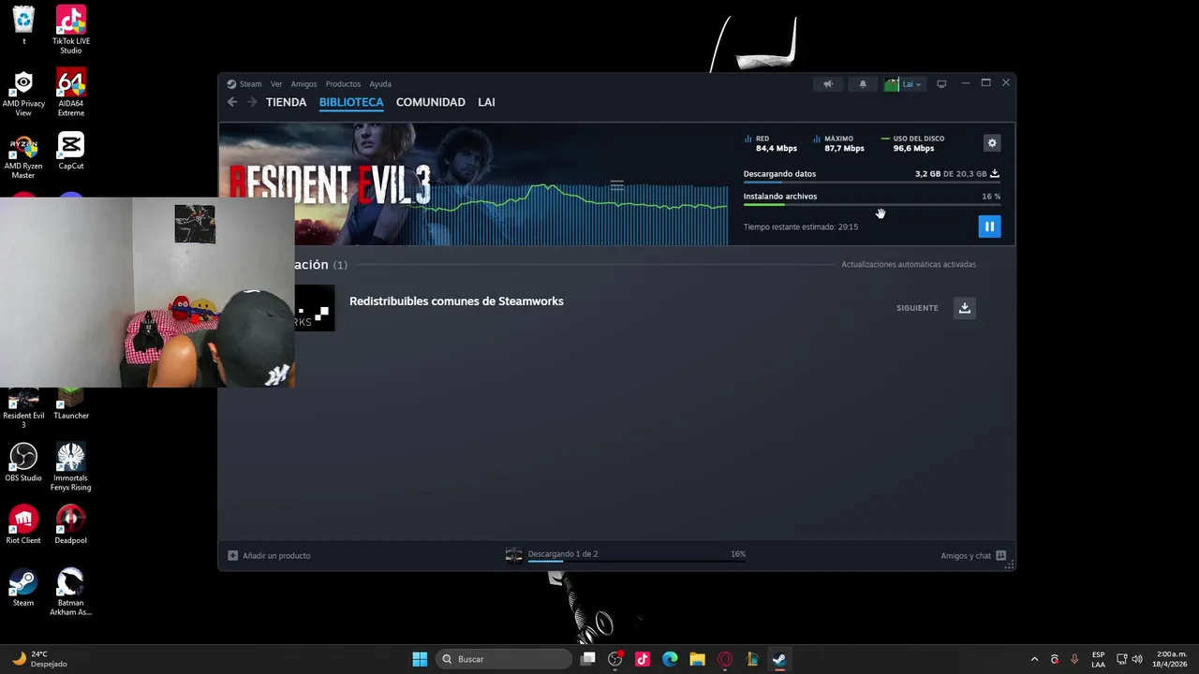Open Steam announcements megaphone icon
1199x674 pixels.
pos(828,84)
